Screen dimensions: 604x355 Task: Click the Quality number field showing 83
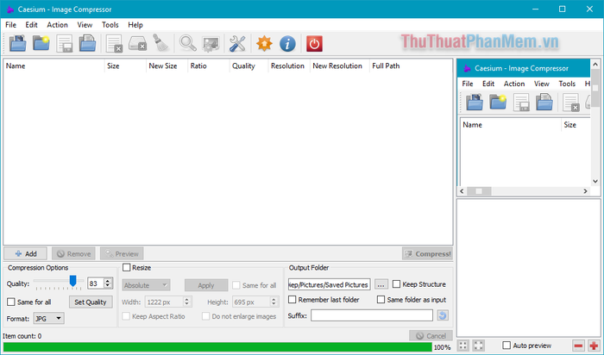click(x=96, y=283)
